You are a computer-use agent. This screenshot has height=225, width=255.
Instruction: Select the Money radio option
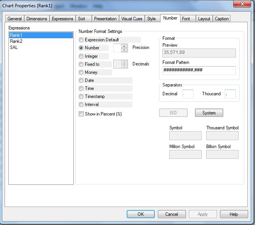point(81,72)
